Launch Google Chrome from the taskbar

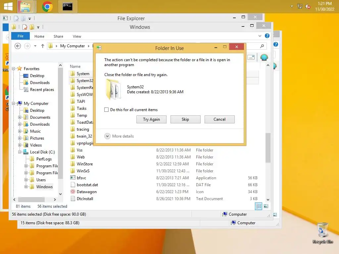[47, 7]
